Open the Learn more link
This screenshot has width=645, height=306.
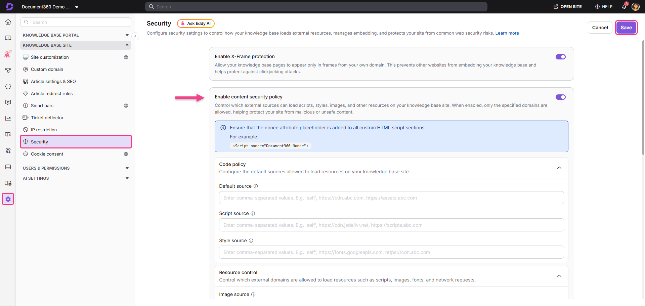point(507,33)
